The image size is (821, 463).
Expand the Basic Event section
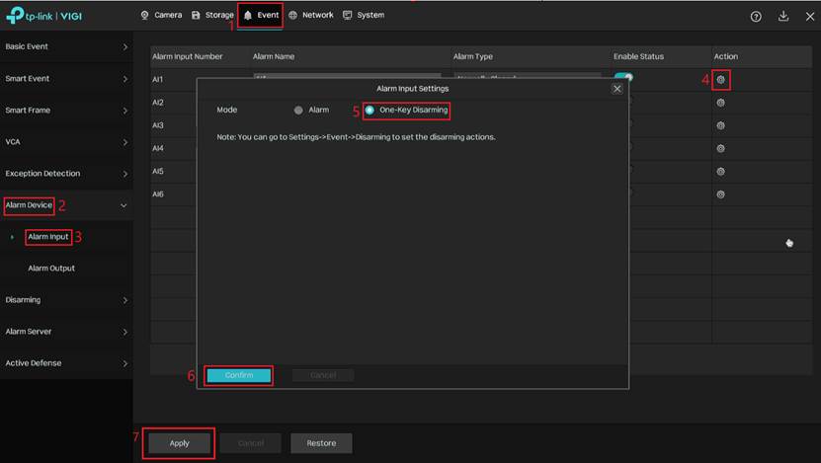pos(66,46)
